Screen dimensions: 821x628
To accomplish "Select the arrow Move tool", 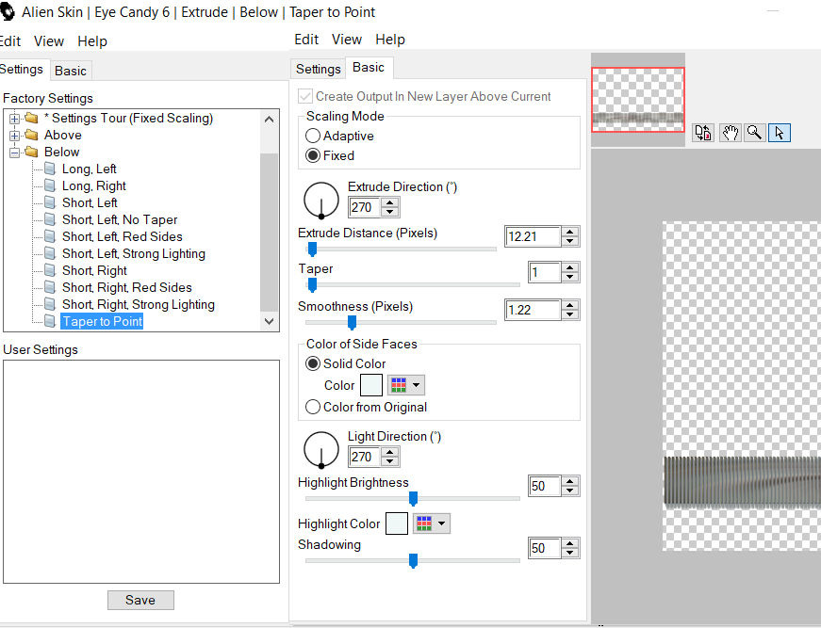I will click(780, 133).
